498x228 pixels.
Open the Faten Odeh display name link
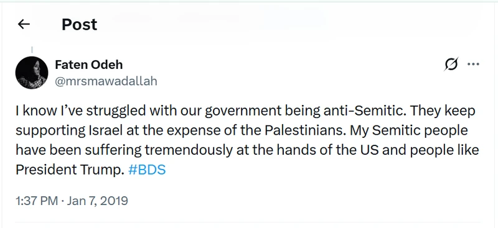click(88, 65)
